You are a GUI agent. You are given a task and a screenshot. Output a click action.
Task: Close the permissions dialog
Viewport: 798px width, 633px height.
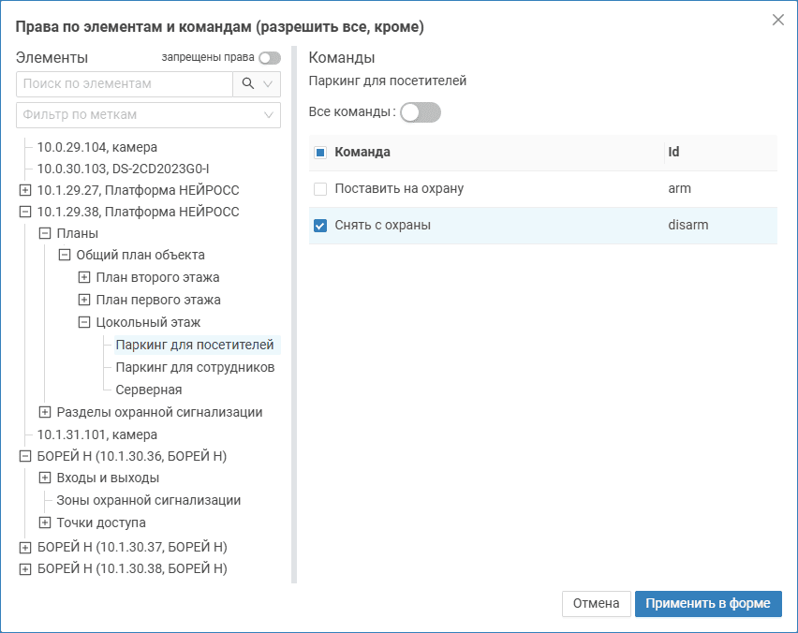(x=777, y=20)
